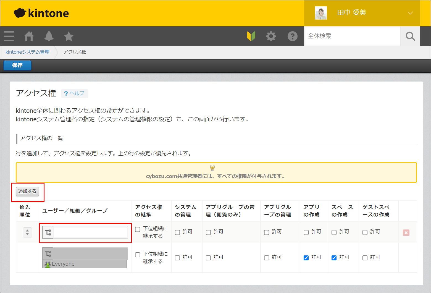The height and width of the screenshot is (293, 431).
Task: Open the ヘルプ link
Action: tap(75, 93)
